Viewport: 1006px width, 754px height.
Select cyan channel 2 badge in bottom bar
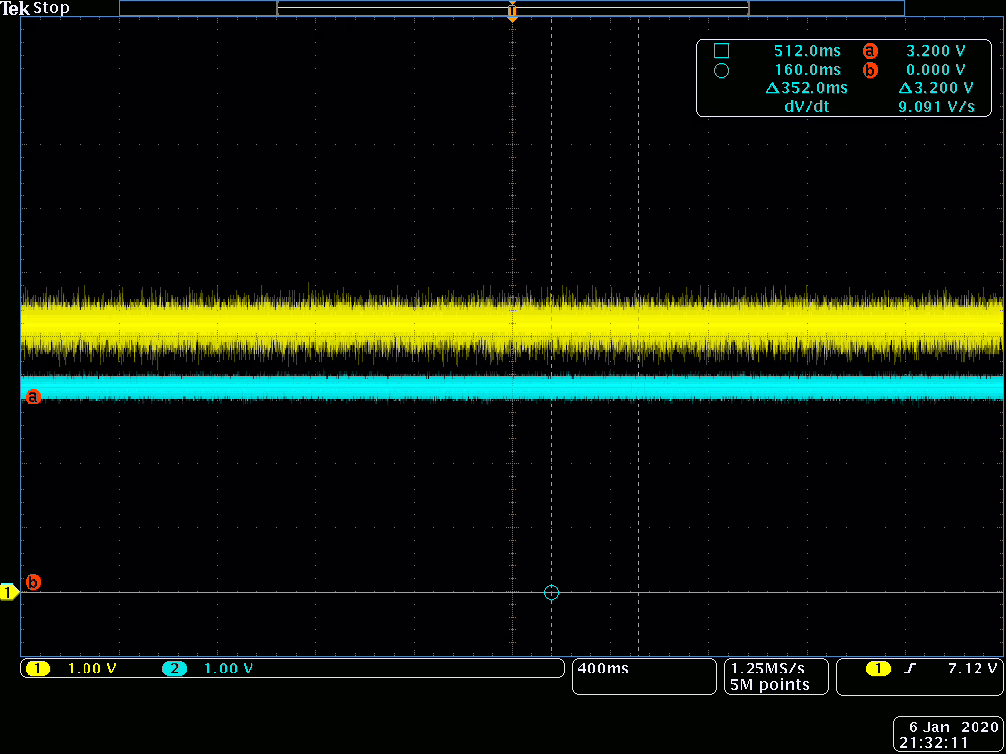pos(174,669)
